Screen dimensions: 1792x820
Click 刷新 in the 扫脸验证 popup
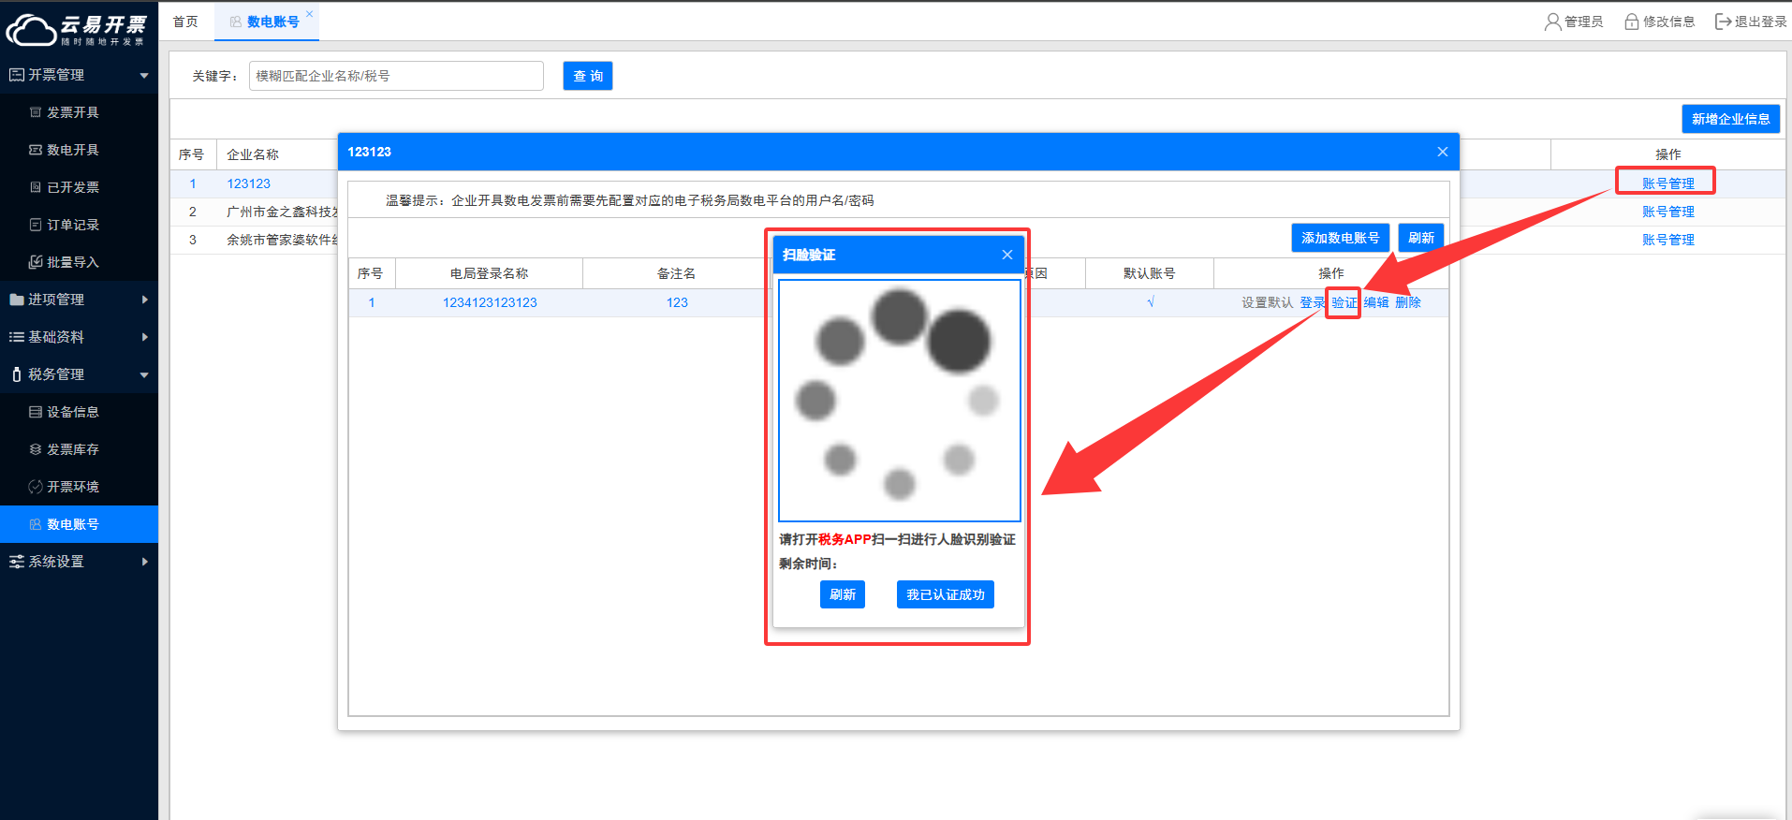click(x=843, y=594)
